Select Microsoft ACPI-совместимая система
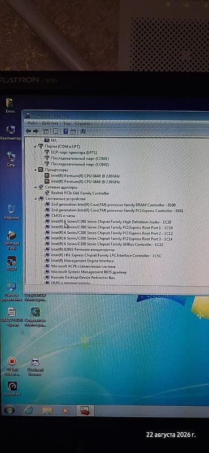209x453 pixels. [83, 267]
